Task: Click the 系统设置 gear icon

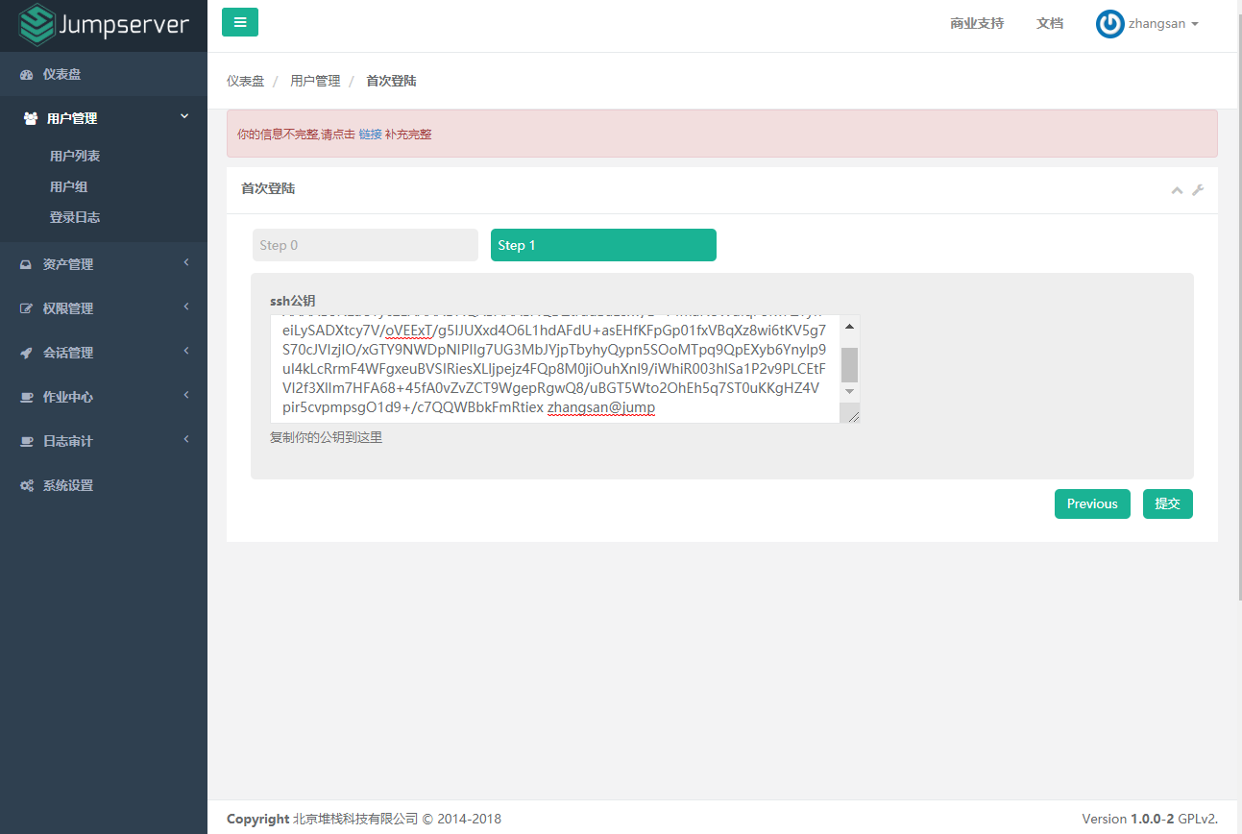Action: tap(24, 484)
